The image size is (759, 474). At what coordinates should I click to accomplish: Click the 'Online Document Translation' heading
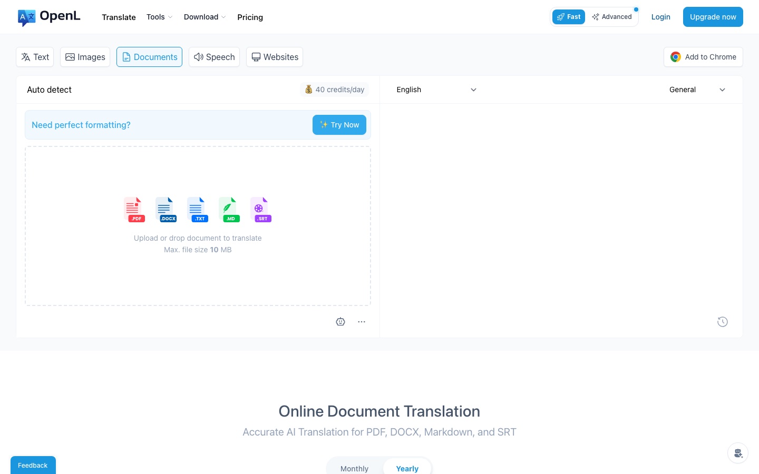tap(379, 411)
